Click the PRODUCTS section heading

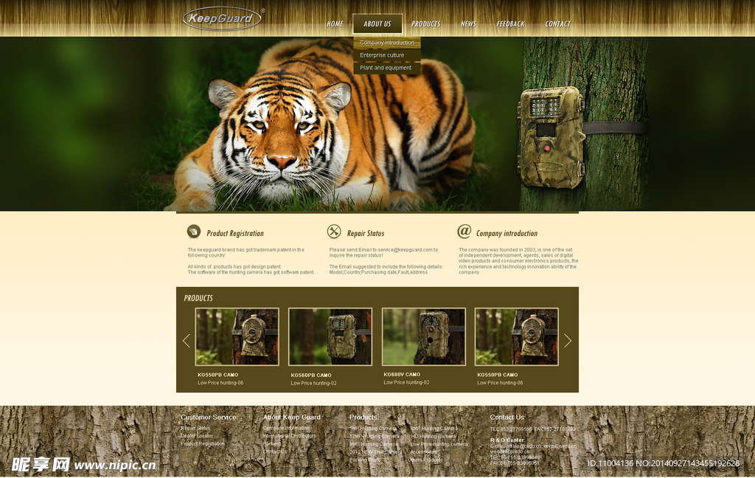(x=198, y=298)
